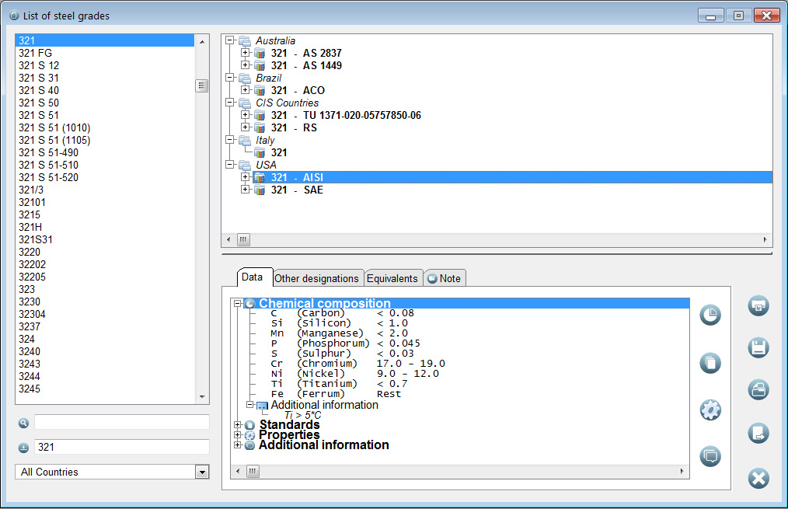Expand the Standards section
788x509 pixels.
[x=238, y=425]
